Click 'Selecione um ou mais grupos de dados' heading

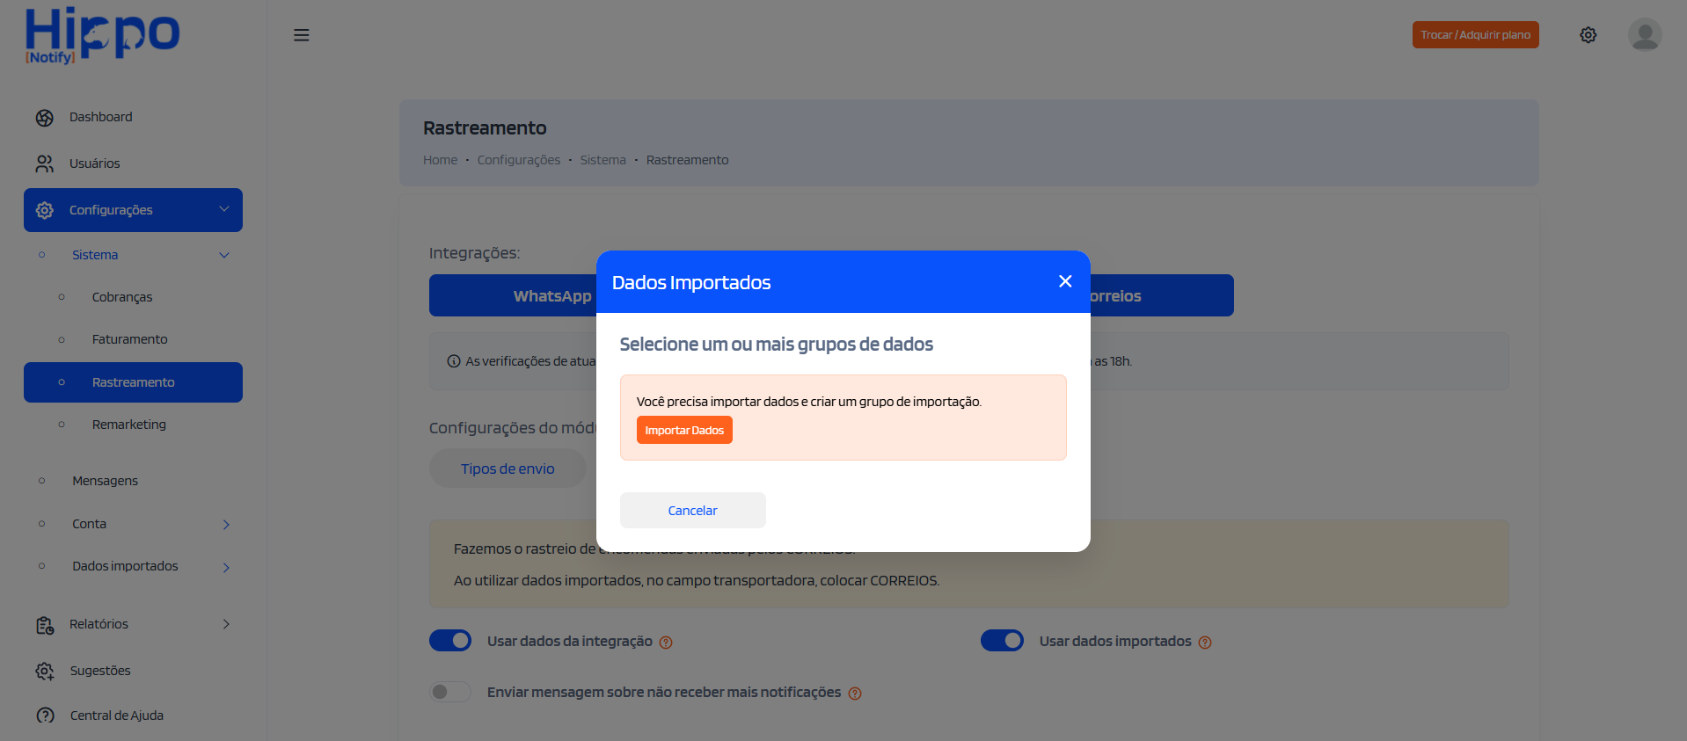(x=777, y=345)
